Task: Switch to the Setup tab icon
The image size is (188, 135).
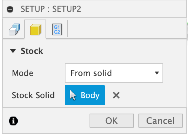Action: [x=14, y=30]
